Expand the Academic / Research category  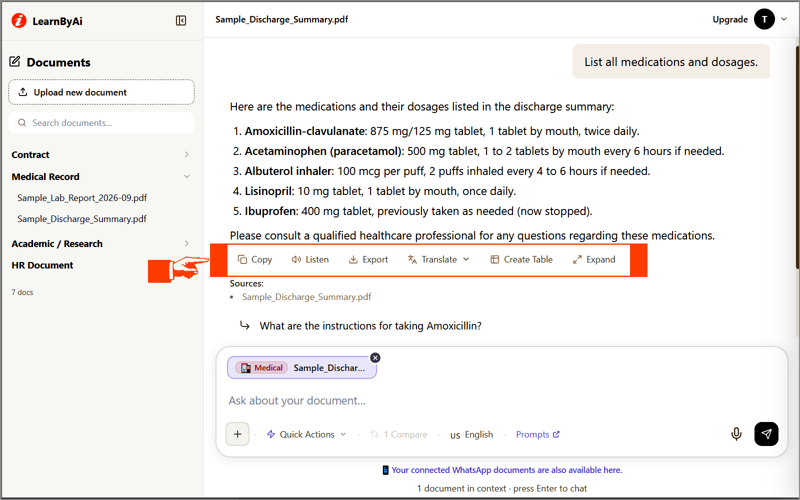[x=101, y=243]
